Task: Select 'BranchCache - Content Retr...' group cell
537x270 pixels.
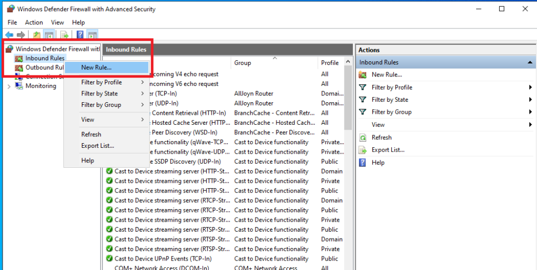Action: pyautogui.click(x=274, y=113)
